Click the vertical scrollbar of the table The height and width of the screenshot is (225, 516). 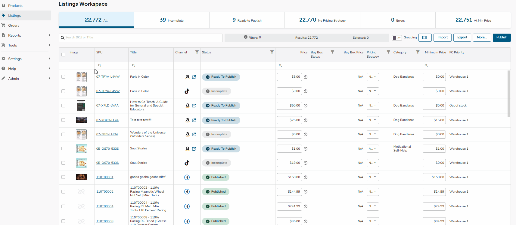[x=509, y=93]
